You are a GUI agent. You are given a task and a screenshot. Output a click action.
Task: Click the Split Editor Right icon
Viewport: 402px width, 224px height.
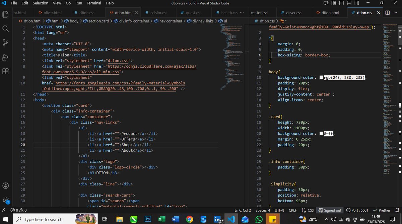coord(387,13)
